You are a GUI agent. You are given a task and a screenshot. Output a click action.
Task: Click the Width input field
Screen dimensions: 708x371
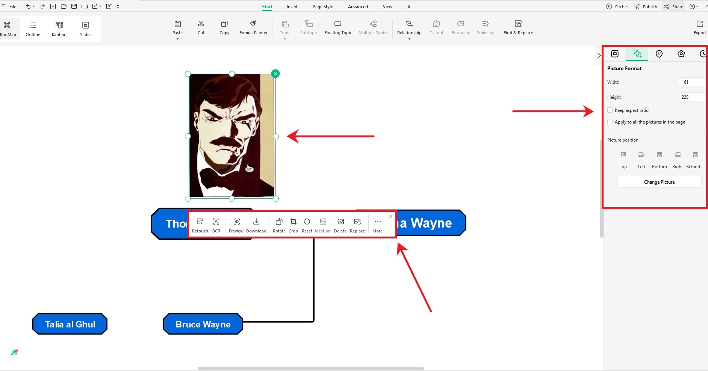click(x=692, y=82)
